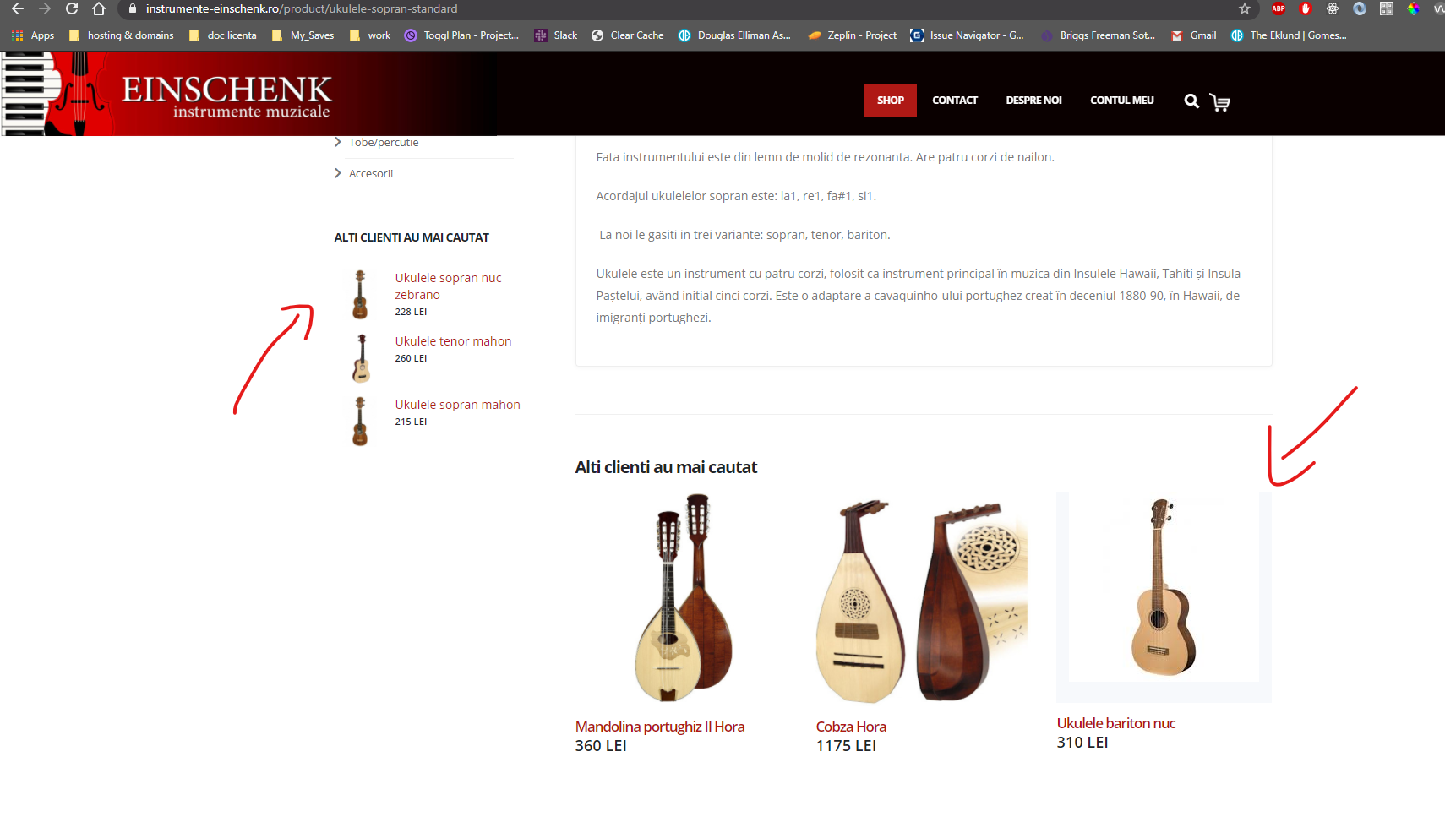Open the SHOP menu item
1445x822 pixels.
[x=891, y=101]
